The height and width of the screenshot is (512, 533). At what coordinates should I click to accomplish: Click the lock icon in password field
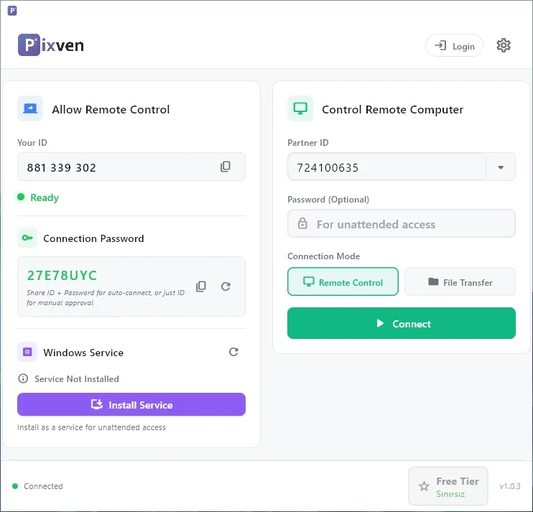302,223
